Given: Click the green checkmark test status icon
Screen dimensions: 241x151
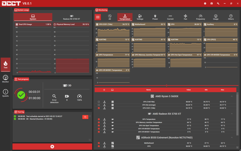Looking at the screenshot, I should click(x=21, y=95).
